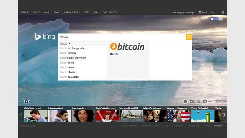
Task: Select suggestion 'bitcoin exchange rate'
Action: pyautogui.click(x=72, y=48)
